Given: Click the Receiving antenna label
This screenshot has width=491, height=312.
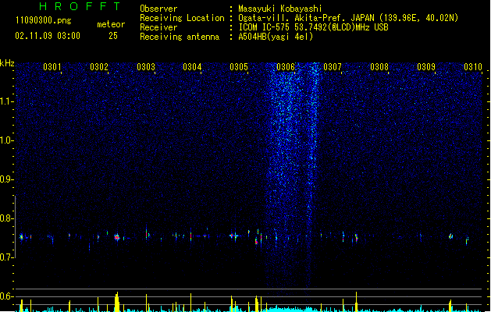Looking at the screenshot, I should pos(180,37).
